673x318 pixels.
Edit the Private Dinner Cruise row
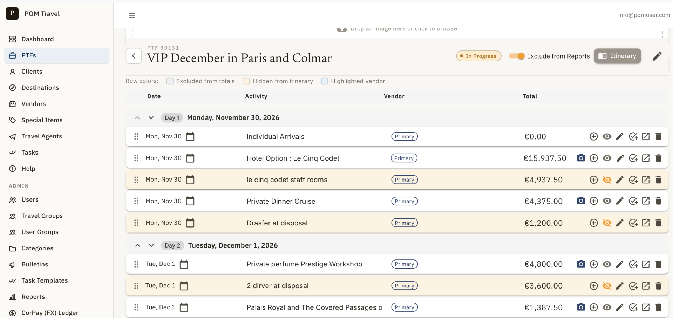[x=620, y=201]
